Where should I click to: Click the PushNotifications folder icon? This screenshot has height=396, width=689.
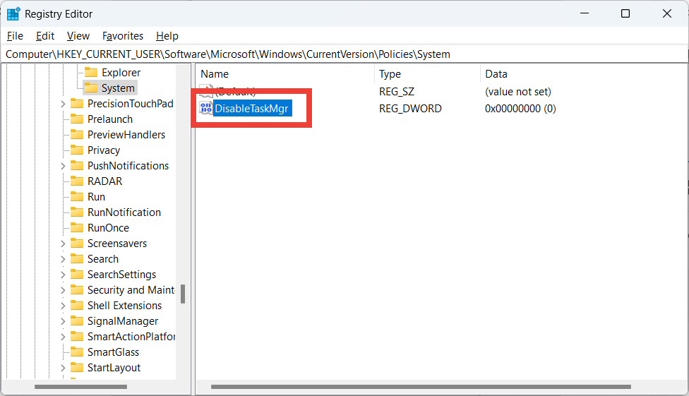pos(77,165)
